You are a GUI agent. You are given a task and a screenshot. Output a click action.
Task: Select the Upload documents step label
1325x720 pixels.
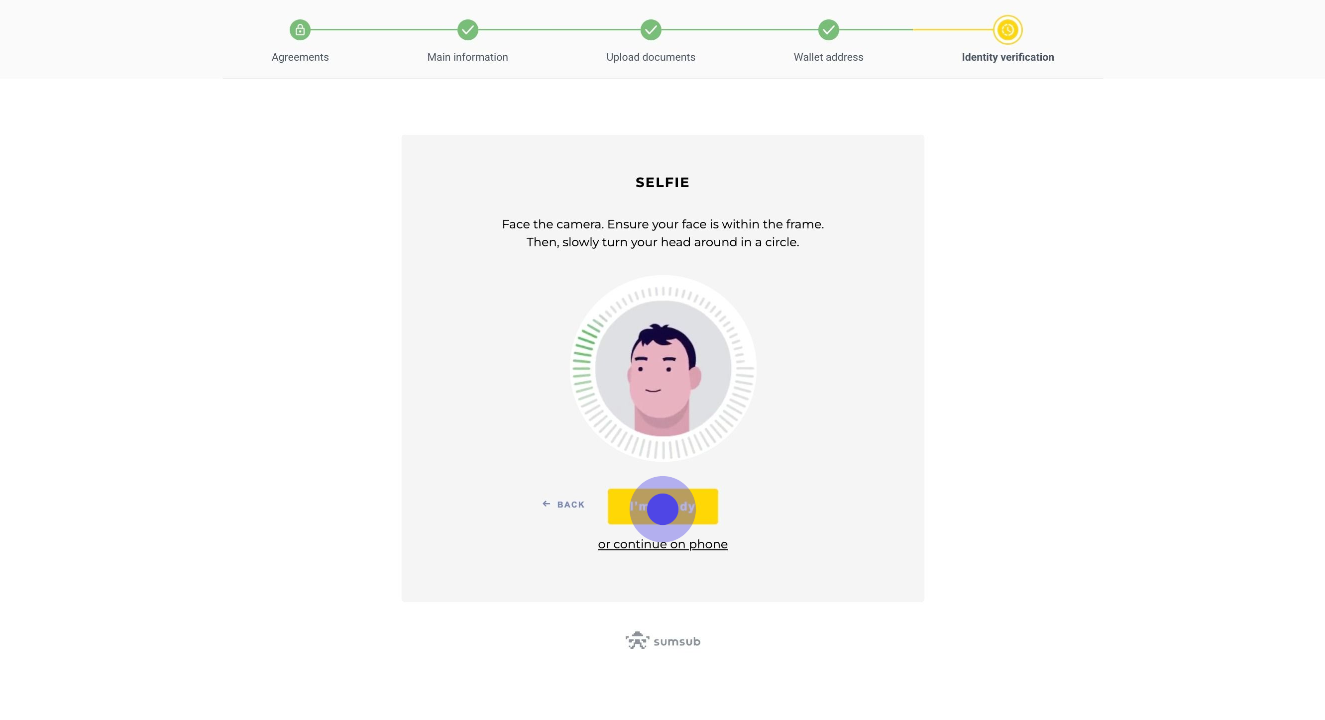coord(651,57)
